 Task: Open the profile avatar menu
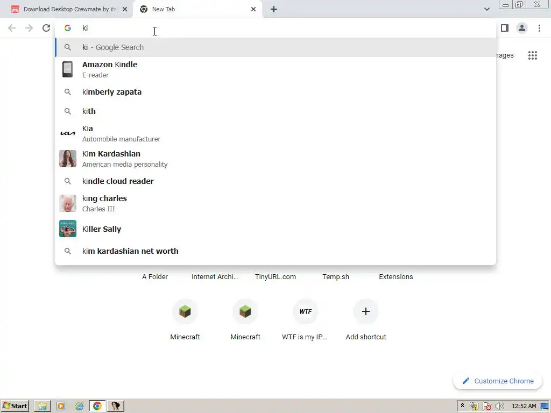click(522, 28)
